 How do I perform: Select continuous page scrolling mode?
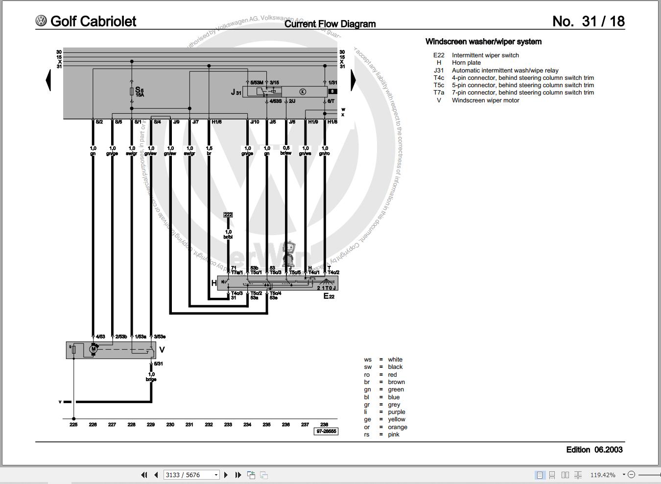[552, 475]
